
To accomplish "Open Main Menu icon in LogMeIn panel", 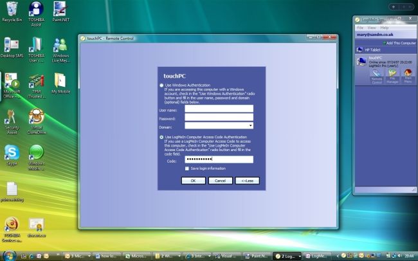I will tap(408, 76).
